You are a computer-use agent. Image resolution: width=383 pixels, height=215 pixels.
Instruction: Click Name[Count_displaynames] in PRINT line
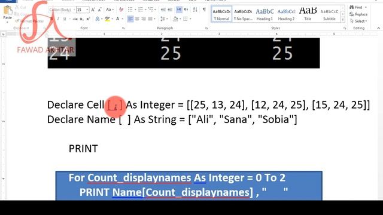click(183, 192)
